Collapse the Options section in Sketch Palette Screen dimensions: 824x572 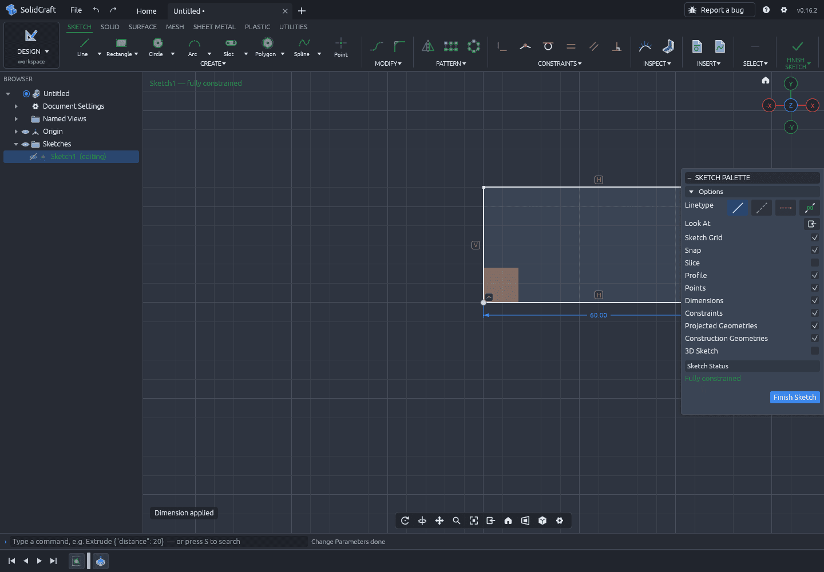(x=691, y=192)
